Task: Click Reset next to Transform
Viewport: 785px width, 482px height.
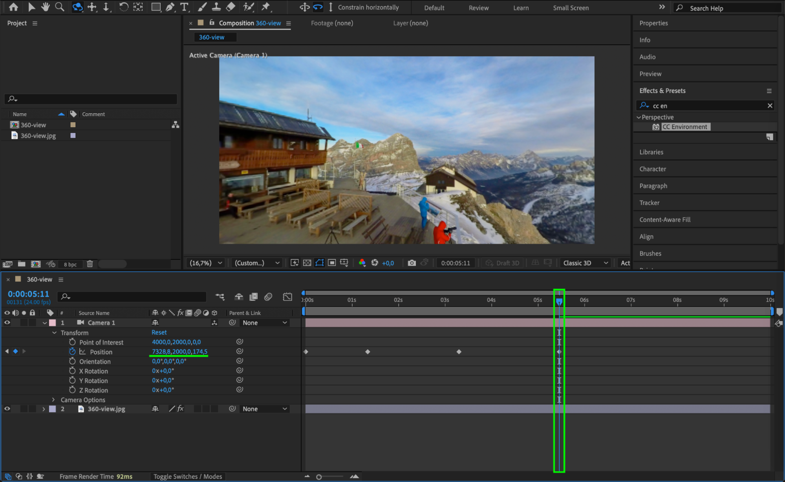Action: (159, 332)
